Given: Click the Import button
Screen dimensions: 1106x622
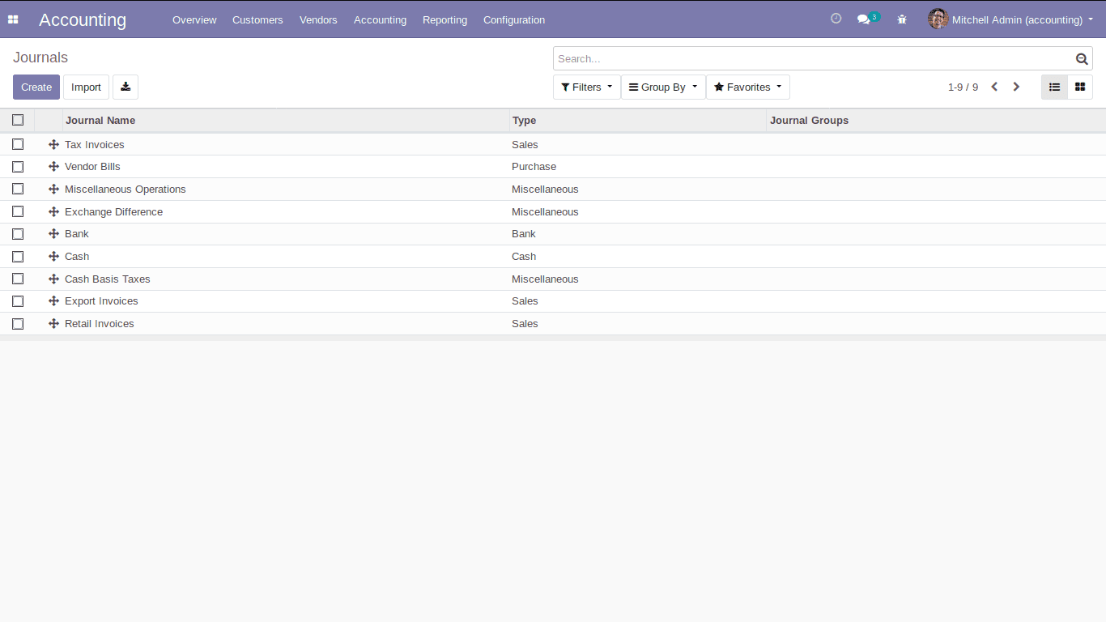Looking at the screenshot, I should pyautogui.click(x=86, y=87).
